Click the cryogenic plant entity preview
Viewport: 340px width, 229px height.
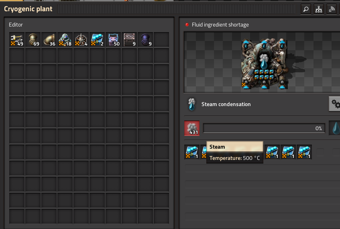point(264,63)
